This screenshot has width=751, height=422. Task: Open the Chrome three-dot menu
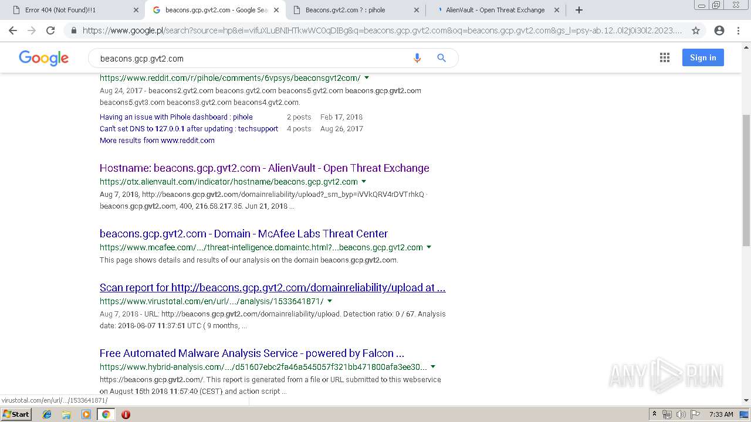pos(738,30)
